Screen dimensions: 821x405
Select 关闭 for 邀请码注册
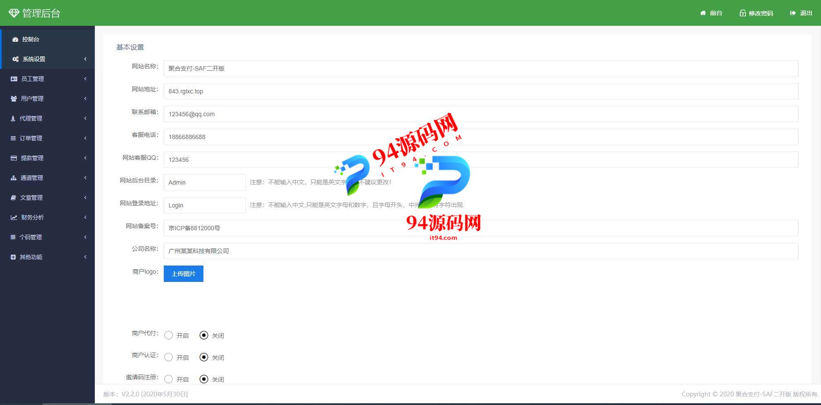(x=204, y=379)
